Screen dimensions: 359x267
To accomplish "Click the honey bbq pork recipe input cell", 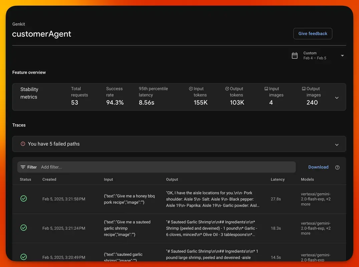I will [129, 199].
